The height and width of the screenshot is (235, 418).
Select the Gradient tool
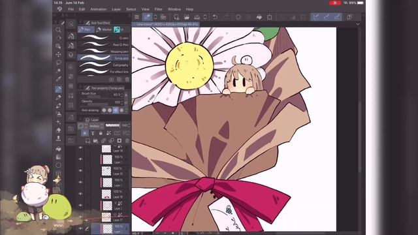(58, 157)
